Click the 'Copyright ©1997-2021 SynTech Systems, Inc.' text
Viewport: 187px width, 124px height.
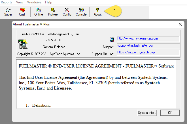[x=49, y=54]
